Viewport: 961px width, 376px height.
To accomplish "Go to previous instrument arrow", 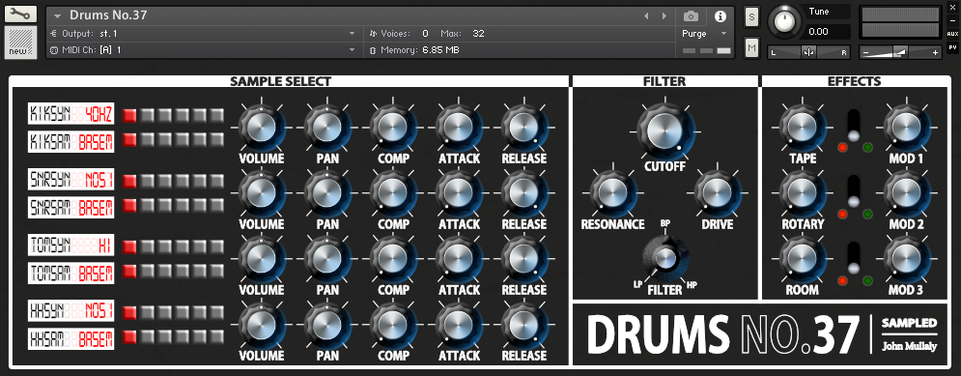I will (646, 15).
